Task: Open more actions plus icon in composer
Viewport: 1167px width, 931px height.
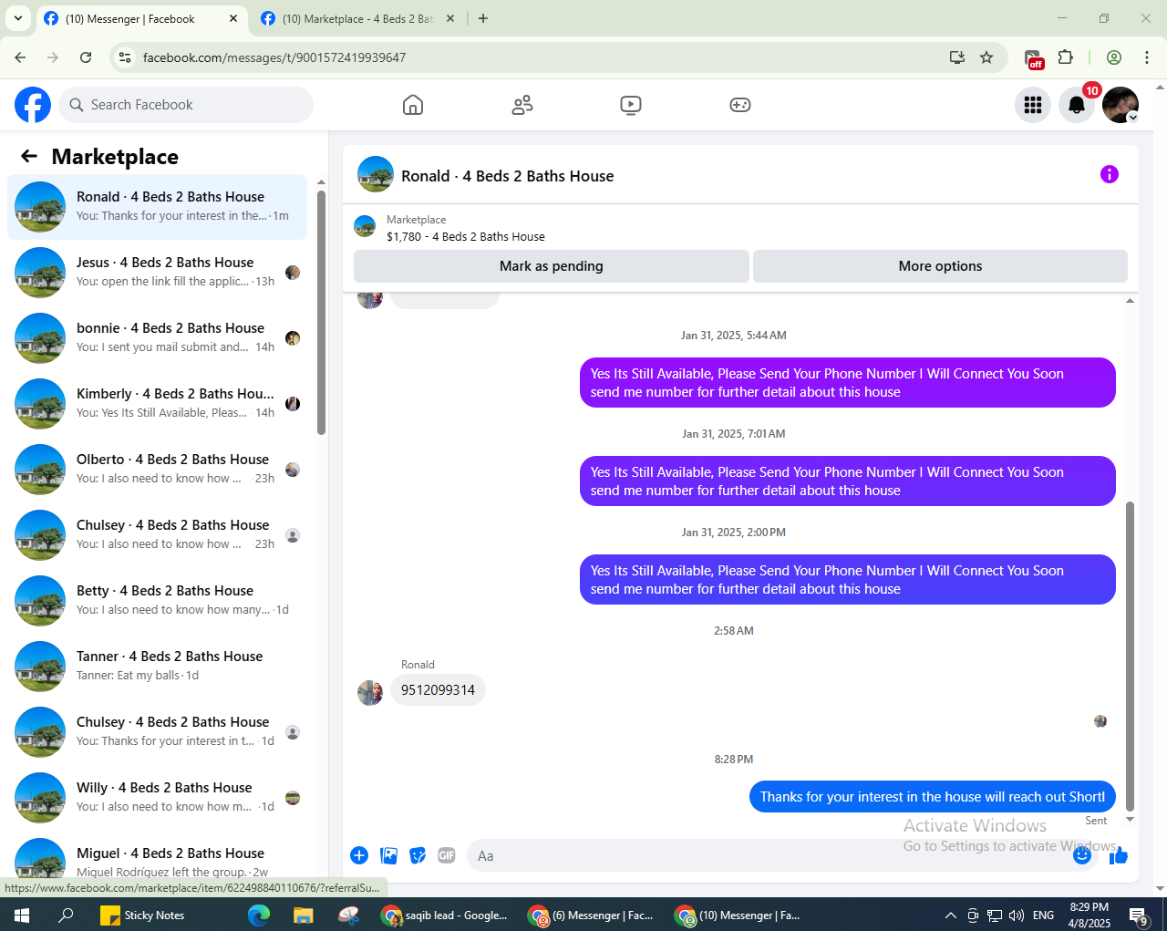Action: (359, 855)
